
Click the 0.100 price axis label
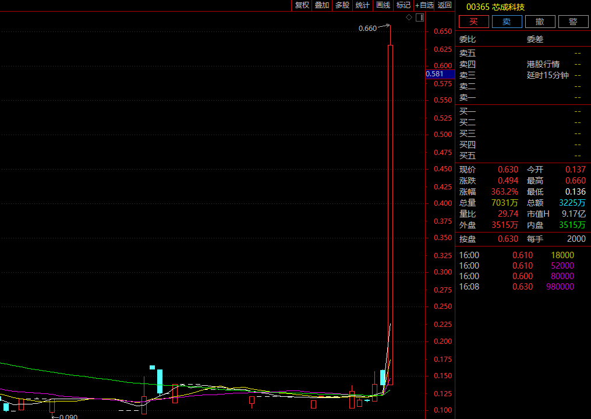pyautogui.click(x=443, y=410)
